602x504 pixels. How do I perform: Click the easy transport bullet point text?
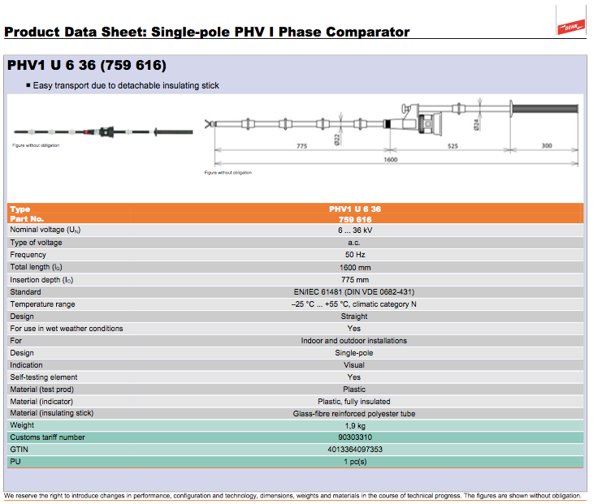point(126,85)
